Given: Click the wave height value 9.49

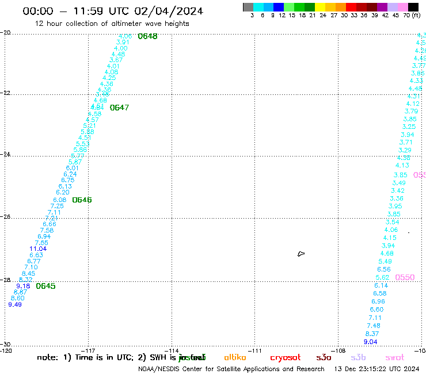Looking at the screenshot, I should click(x=15, y=304).
